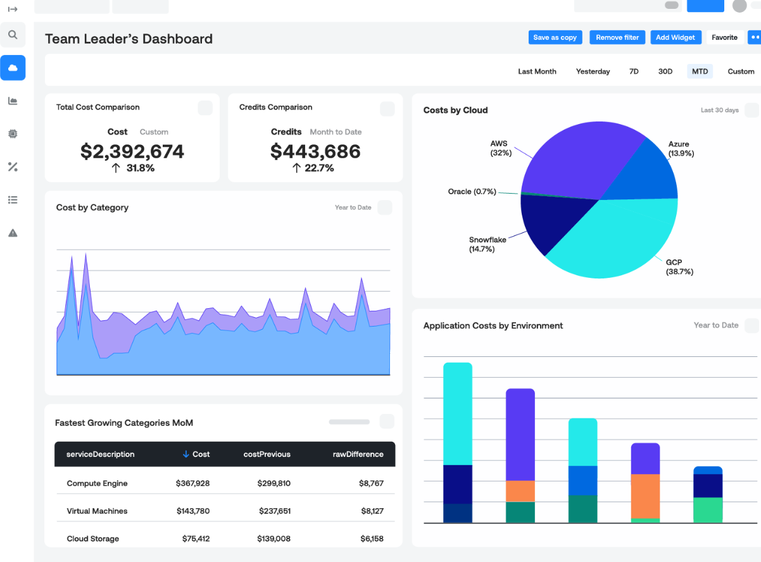Open the search panel in the sidebar
This screenshot has height=562, width=761.
(x=13, y=34)
